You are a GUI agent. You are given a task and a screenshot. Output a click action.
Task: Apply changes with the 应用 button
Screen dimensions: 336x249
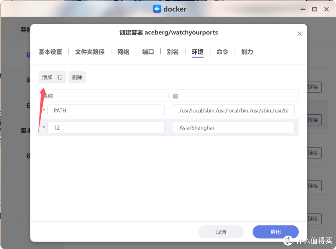275,232
